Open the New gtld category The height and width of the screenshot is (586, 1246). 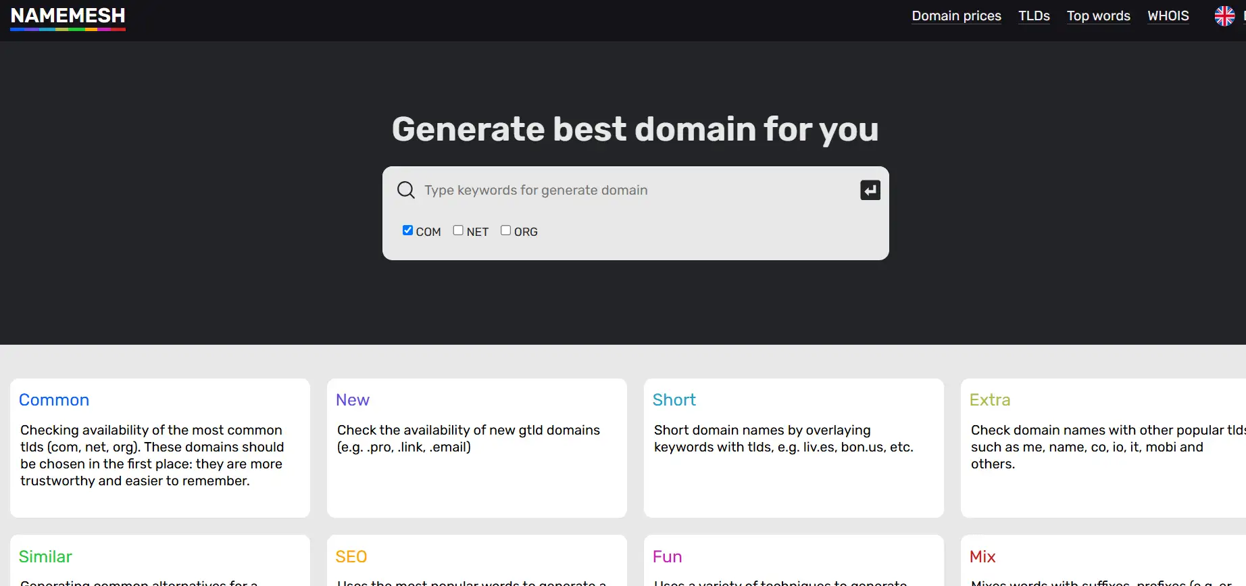click(353, 399)
